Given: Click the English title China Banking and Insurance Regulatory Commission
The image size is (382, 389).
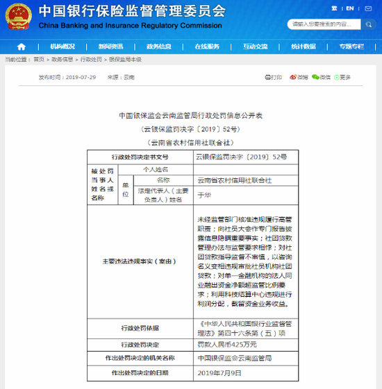Looking at the screenshot, I should 131,26.
